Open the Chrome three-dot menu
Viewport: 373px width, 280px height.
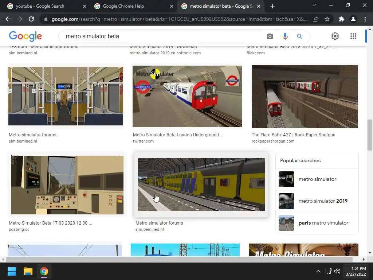365,19
